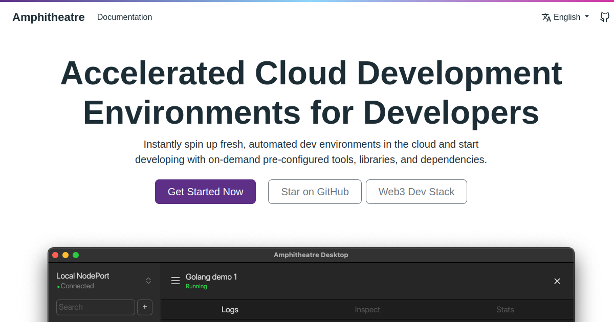The image size is (614, 322).
Task: Click the translate language icon
Action: [x=546, y=17]
